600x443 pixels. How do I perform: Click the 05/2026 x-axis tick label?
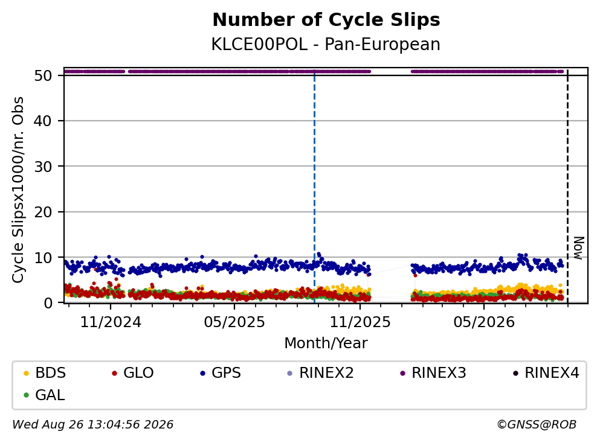[484, 323]
